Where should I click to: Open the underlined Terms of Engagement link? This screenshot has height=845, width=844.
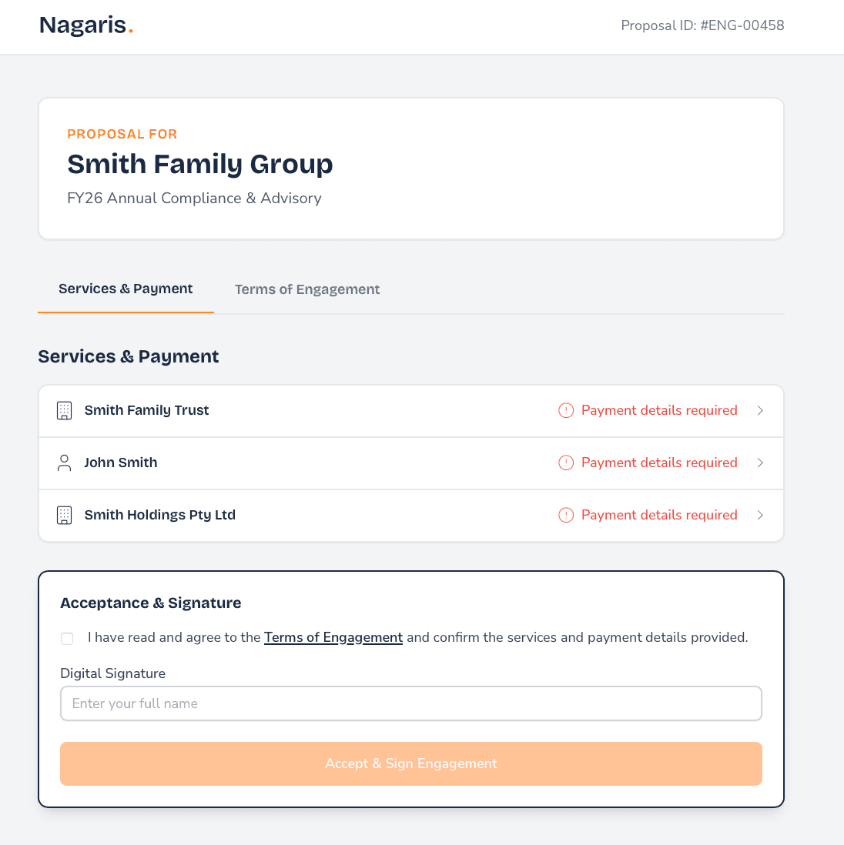(333, 637)
